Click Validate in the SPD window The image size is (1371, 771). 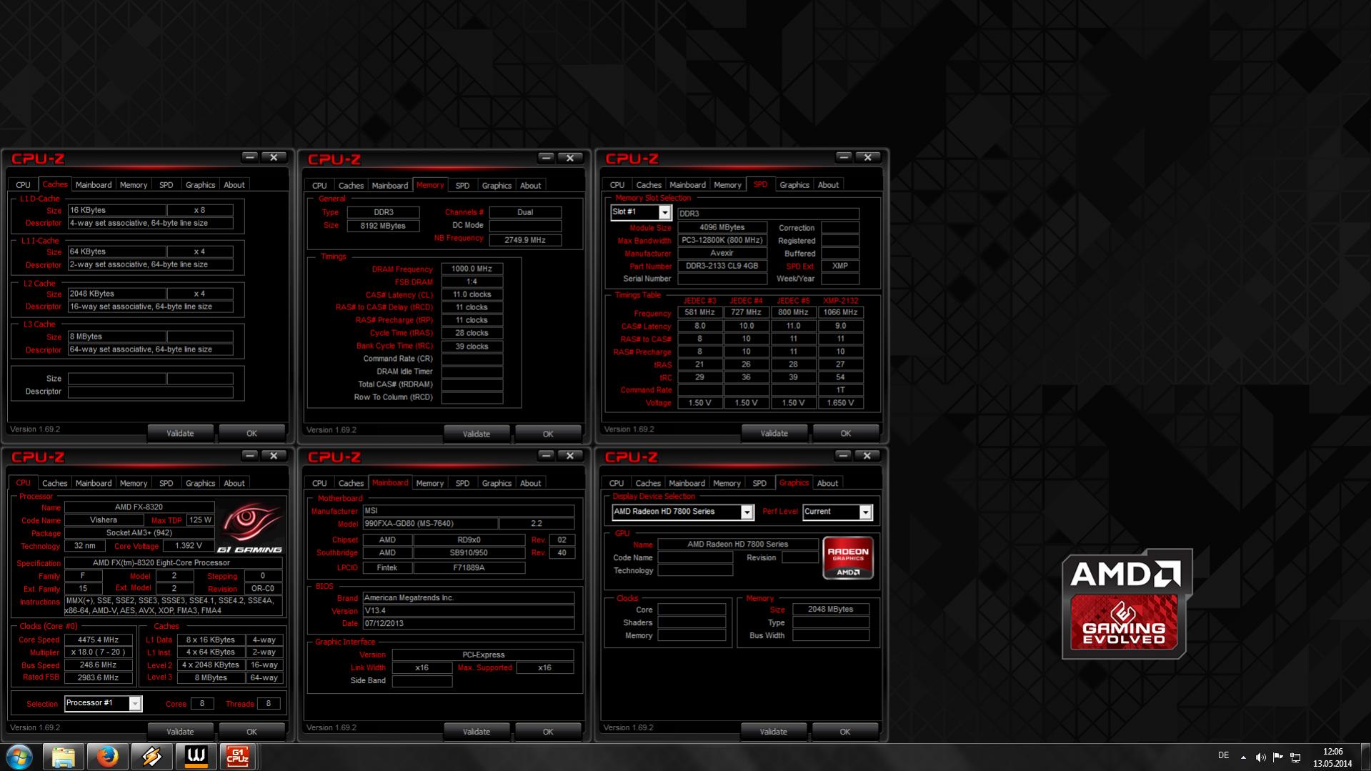pos(774,433)
